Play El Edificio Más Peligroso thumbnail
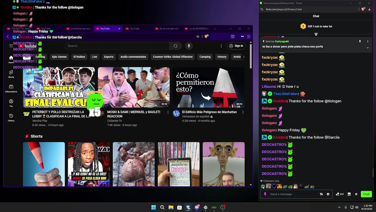Image resolution: width=376 pixels, height=212 pixels. (209, 87)
